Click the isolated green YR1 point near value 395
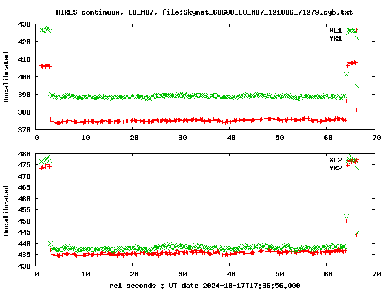The width and height of the screenshot is (388, 291). [356, 86]
